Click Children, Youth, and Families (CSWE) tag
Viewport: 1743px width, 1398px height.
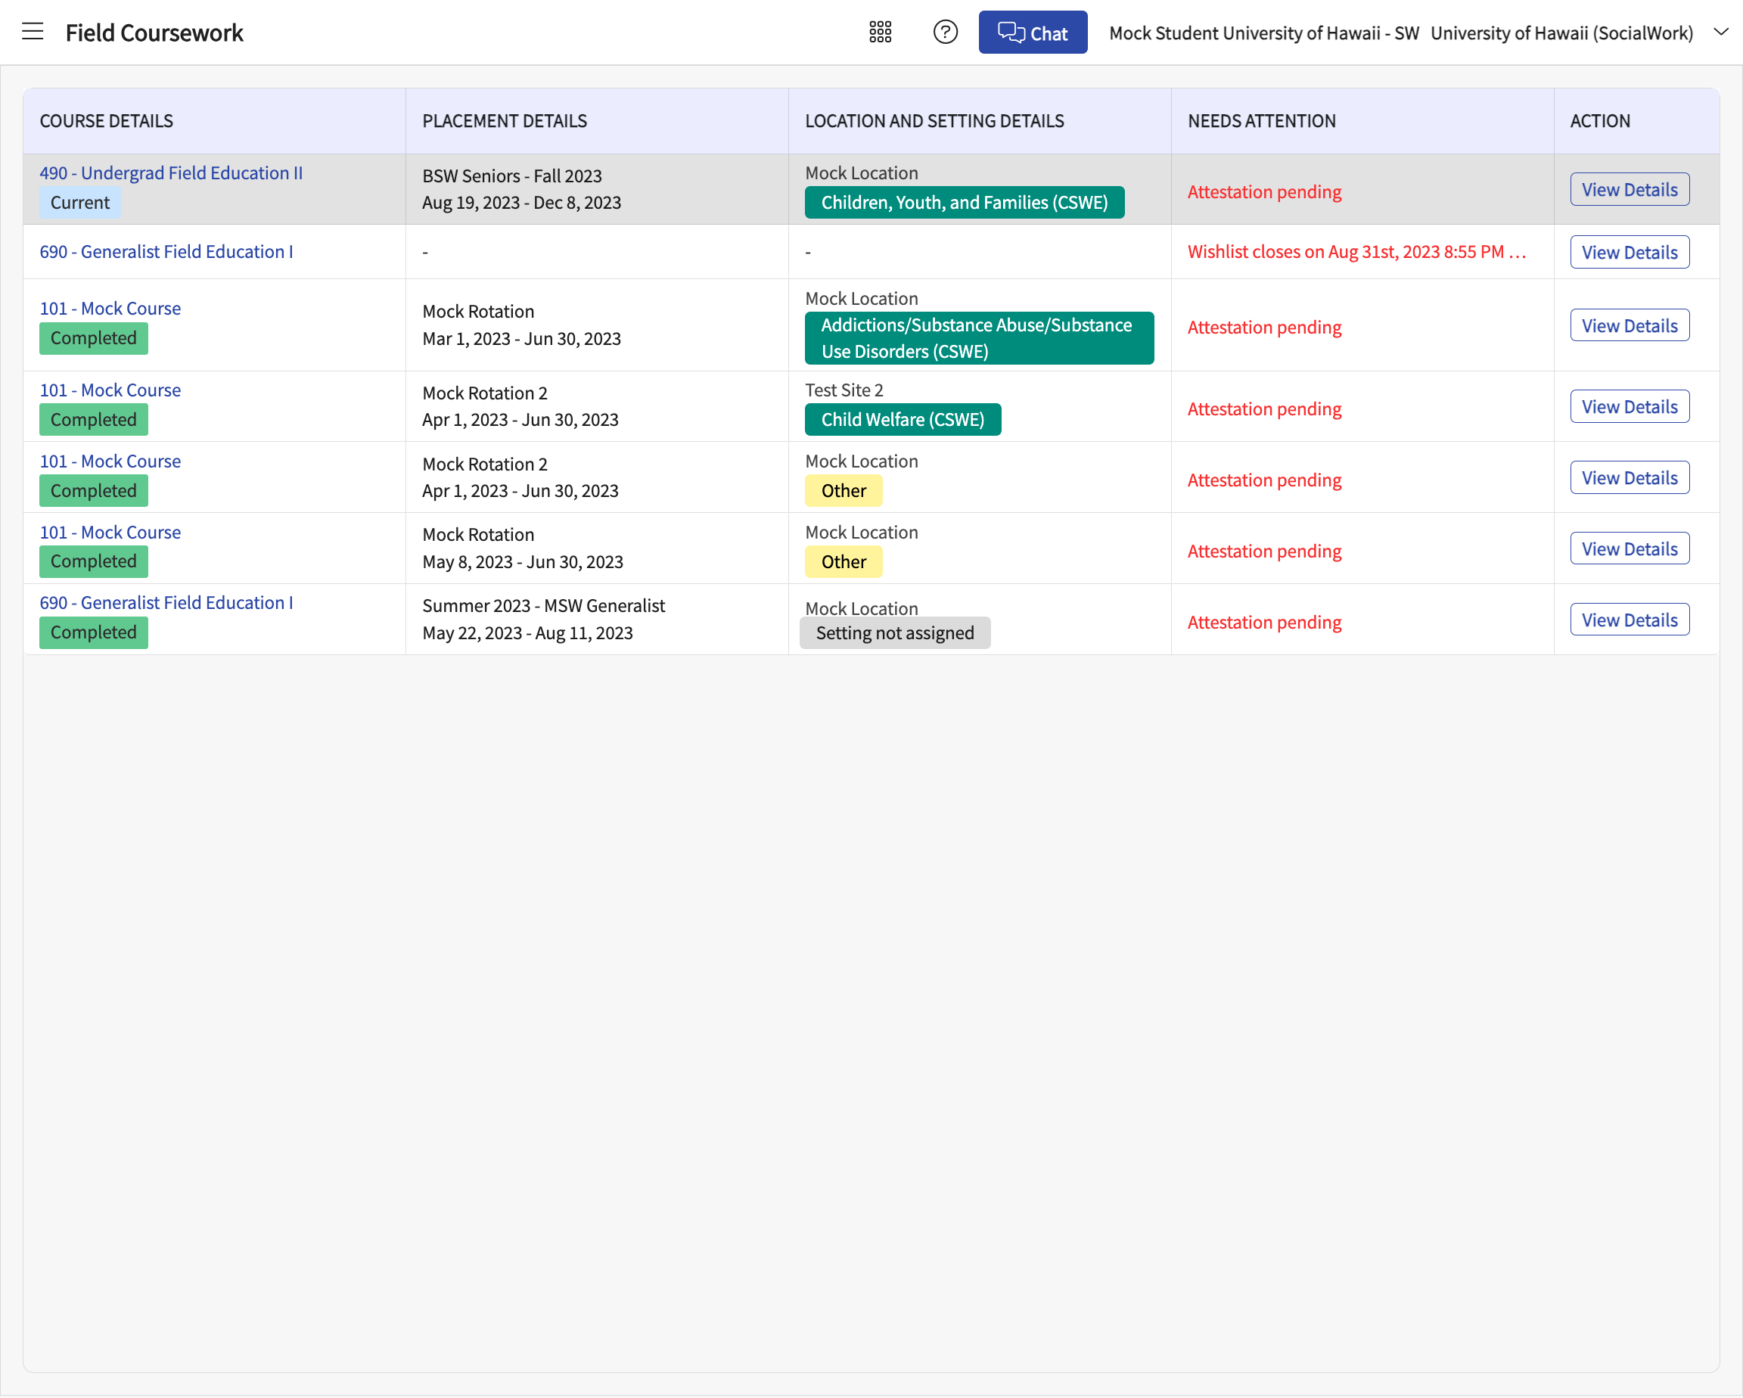(x=965, y=202)
